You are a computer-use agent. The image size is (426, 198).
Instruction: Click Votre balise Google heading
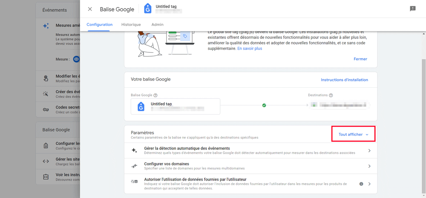[x=151, y=79]
